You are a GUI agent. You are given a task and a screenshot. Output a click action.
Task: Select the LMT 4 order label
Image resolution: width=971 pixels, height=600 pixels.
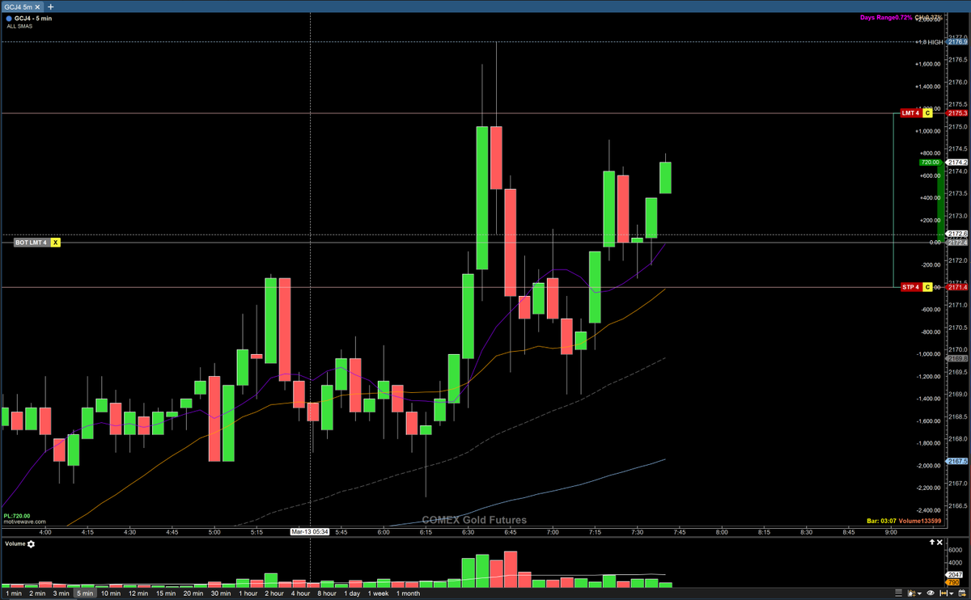[912, 113]
